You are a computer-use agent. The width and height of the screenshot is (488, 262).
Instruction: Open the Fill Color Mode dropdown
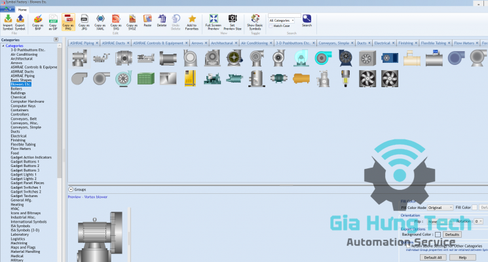point(441,207)
